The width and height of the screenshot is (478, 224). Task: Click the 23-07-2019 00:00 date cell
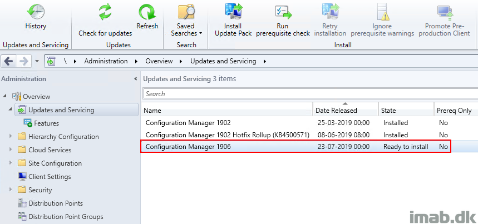(x=343, y=147)
